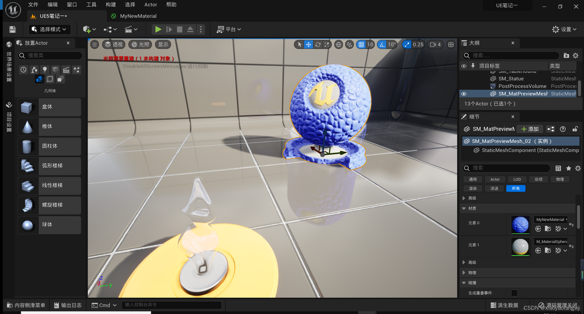Change grid snap value 10
Screen dimensions: 584x314
(x=370, y=45)
